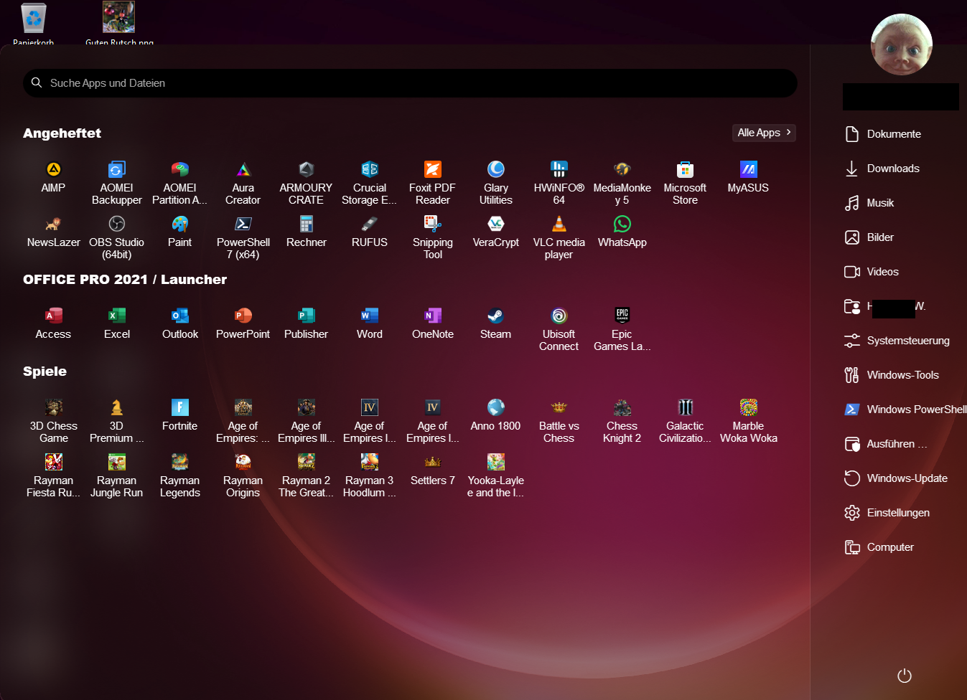Start PowerPoint
This screenshot has height=700, width=967.
click(x=243, y=323)
